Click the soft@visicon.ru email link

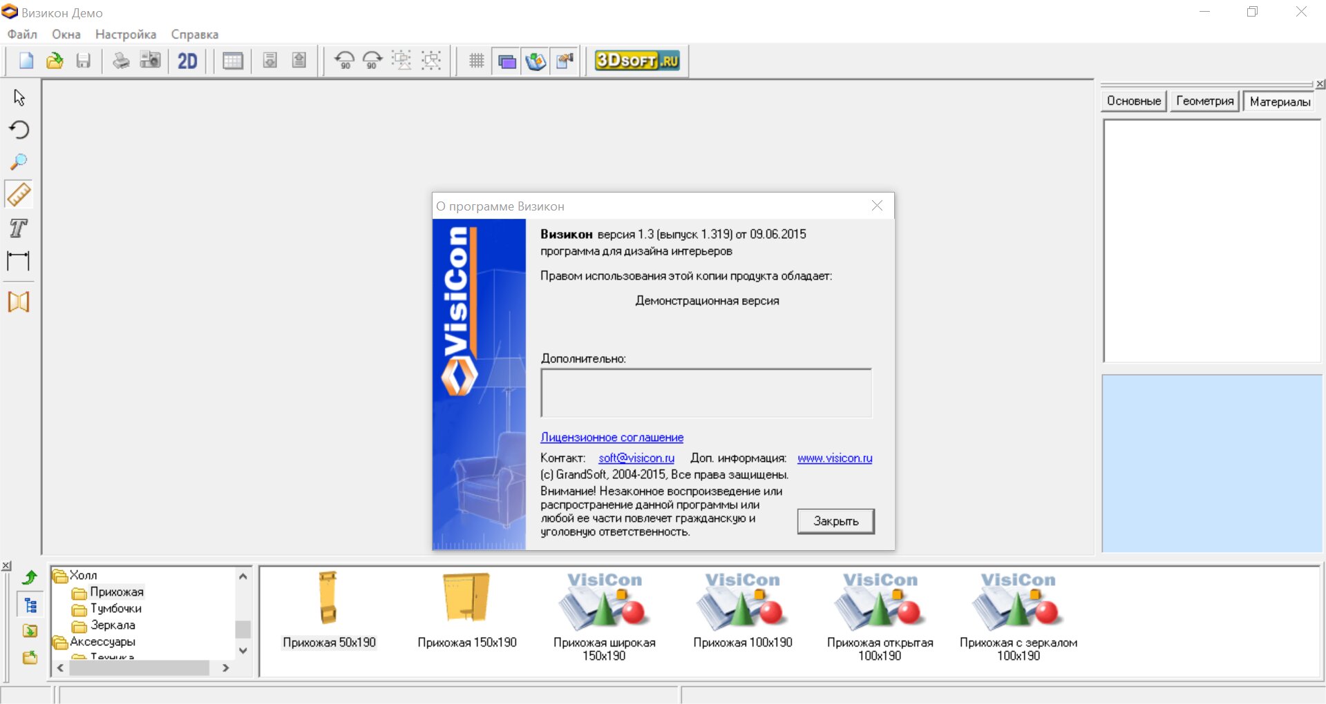(x=636, y=458)
